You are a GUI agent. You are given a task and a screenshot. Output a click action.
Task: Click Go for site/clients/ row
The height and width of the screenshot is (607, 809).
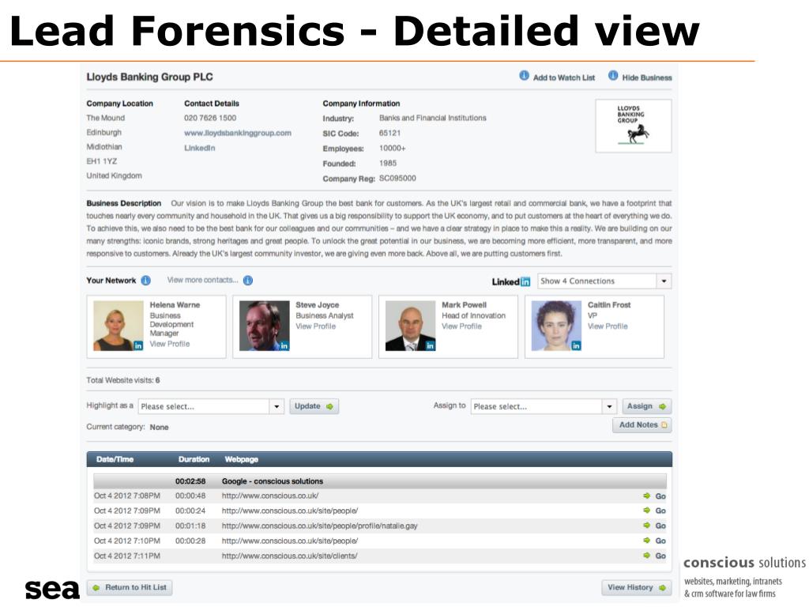(x=660, y=556)
